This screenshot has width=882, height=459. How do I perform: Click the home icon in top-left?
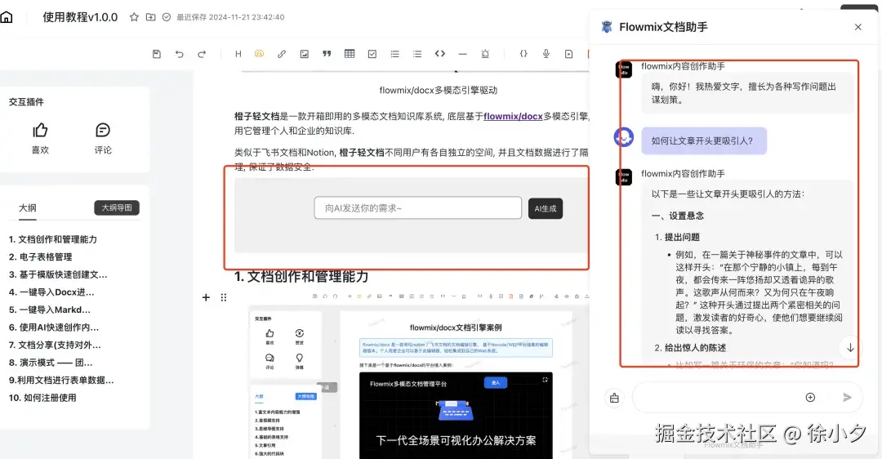(x=7, y=17)
